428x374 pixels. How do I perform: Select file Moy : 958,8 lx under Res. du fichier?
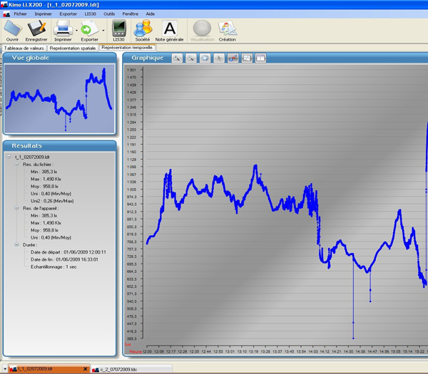coord(44,187)
